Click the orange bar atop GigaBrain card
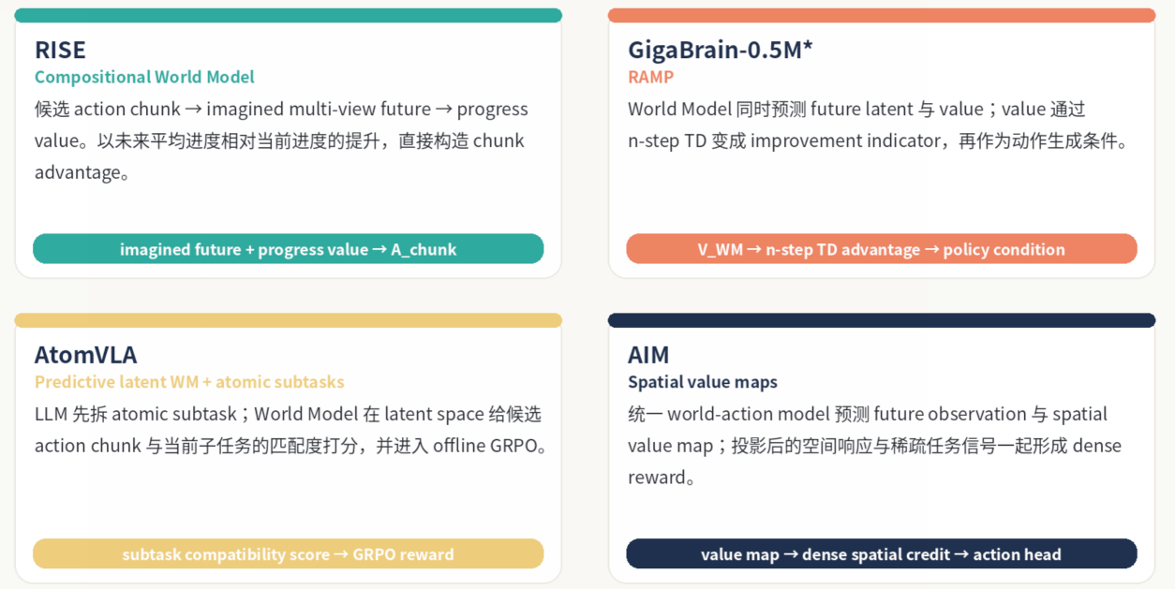Viewport: 1175px width, 589px height. [882, 15]
